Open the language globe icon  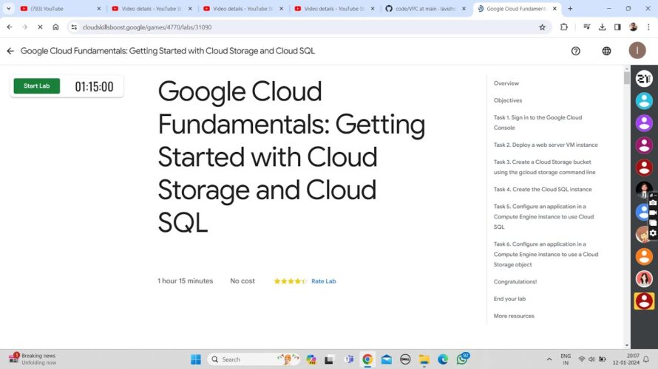pos(606,51)
